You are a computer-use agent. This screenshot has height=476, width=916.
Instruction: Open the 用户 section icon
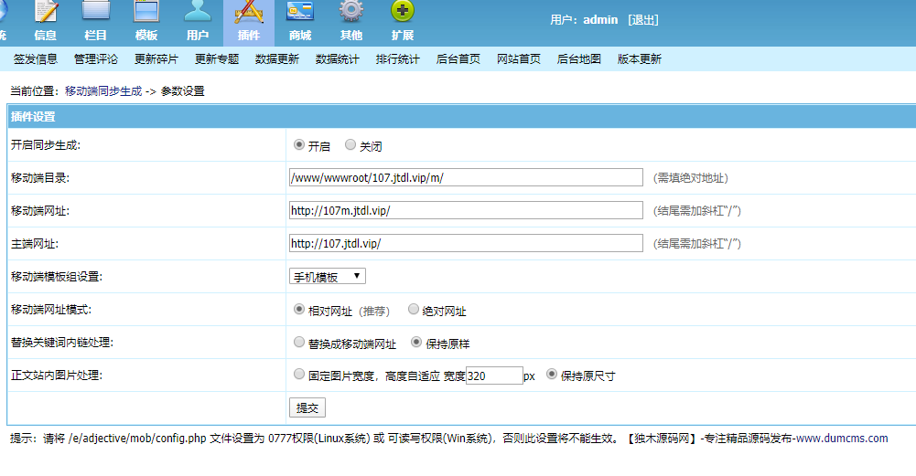click(198, 11)
